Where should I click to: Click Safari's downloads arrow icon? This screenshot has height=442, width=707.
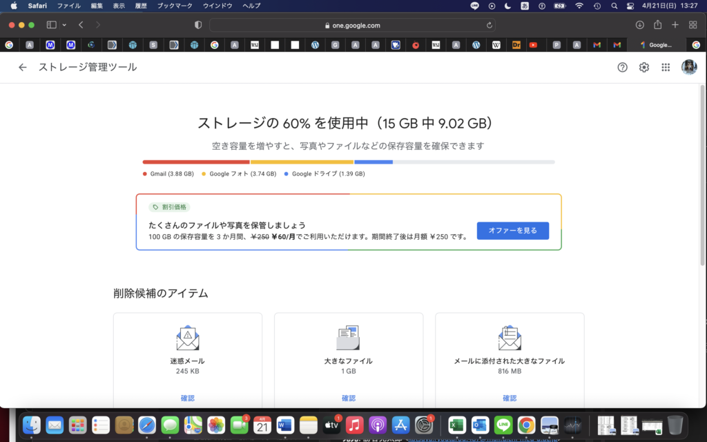click(639, 24)
